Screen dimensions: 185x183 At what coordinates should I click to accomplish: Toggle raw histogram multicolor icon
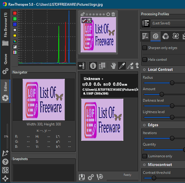[15, 41]
